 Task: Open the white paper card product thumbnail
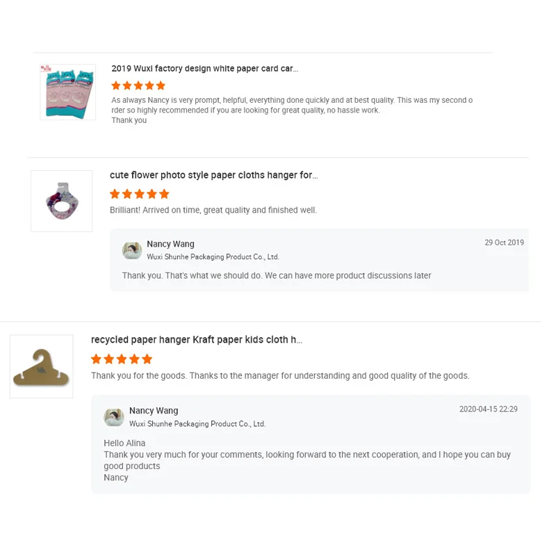(67, 92)
